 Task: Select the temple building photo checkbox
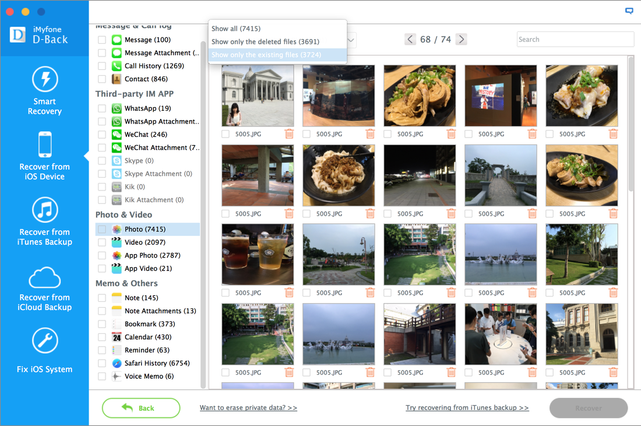tap(226, 133)
